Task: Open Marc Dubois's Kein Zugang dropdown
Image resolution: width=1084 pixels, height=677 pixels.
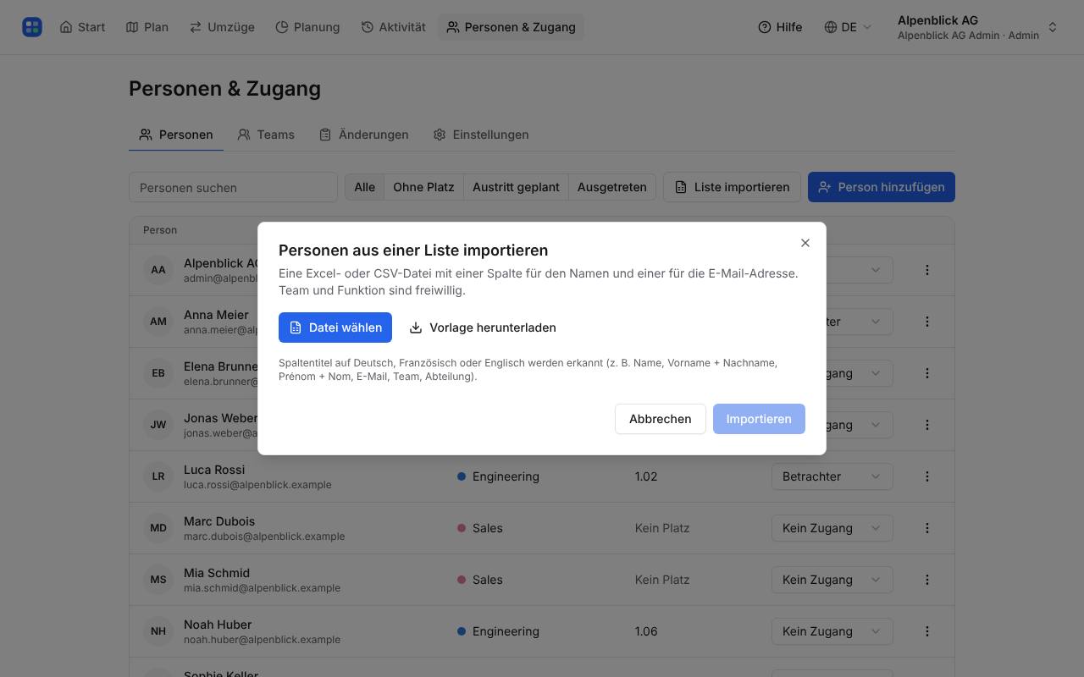Action: [832, 528]
